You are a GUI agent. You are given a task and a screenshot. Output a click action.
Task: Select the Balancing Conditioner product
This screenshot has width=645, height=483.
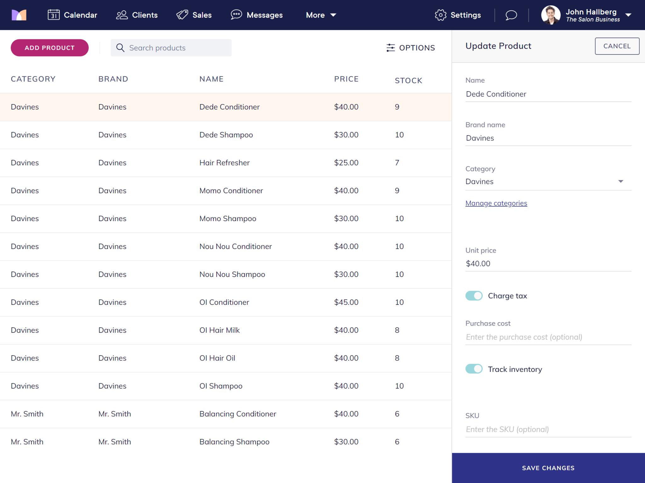pos(226,414)
